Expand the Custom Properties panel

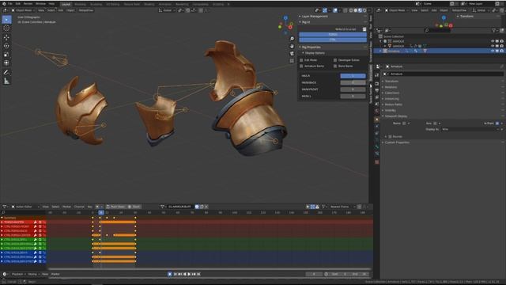click(x=397, y=142)
